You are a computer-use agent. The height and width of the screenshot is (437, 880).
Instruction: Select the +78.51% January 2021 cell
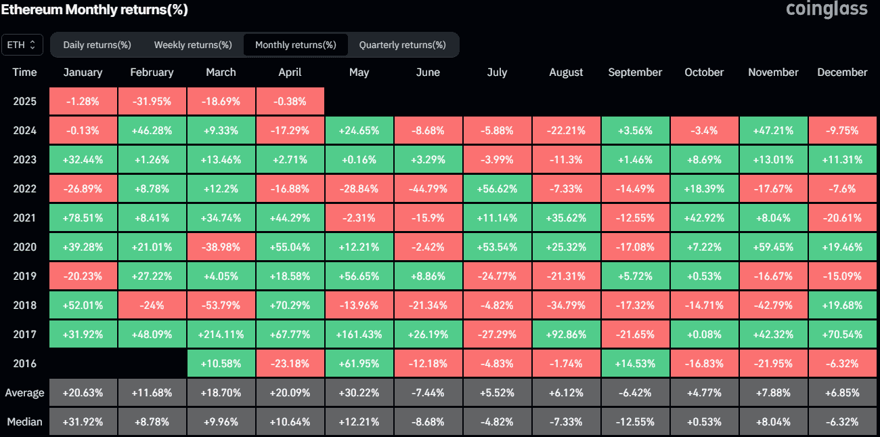[x=83, y=217]
